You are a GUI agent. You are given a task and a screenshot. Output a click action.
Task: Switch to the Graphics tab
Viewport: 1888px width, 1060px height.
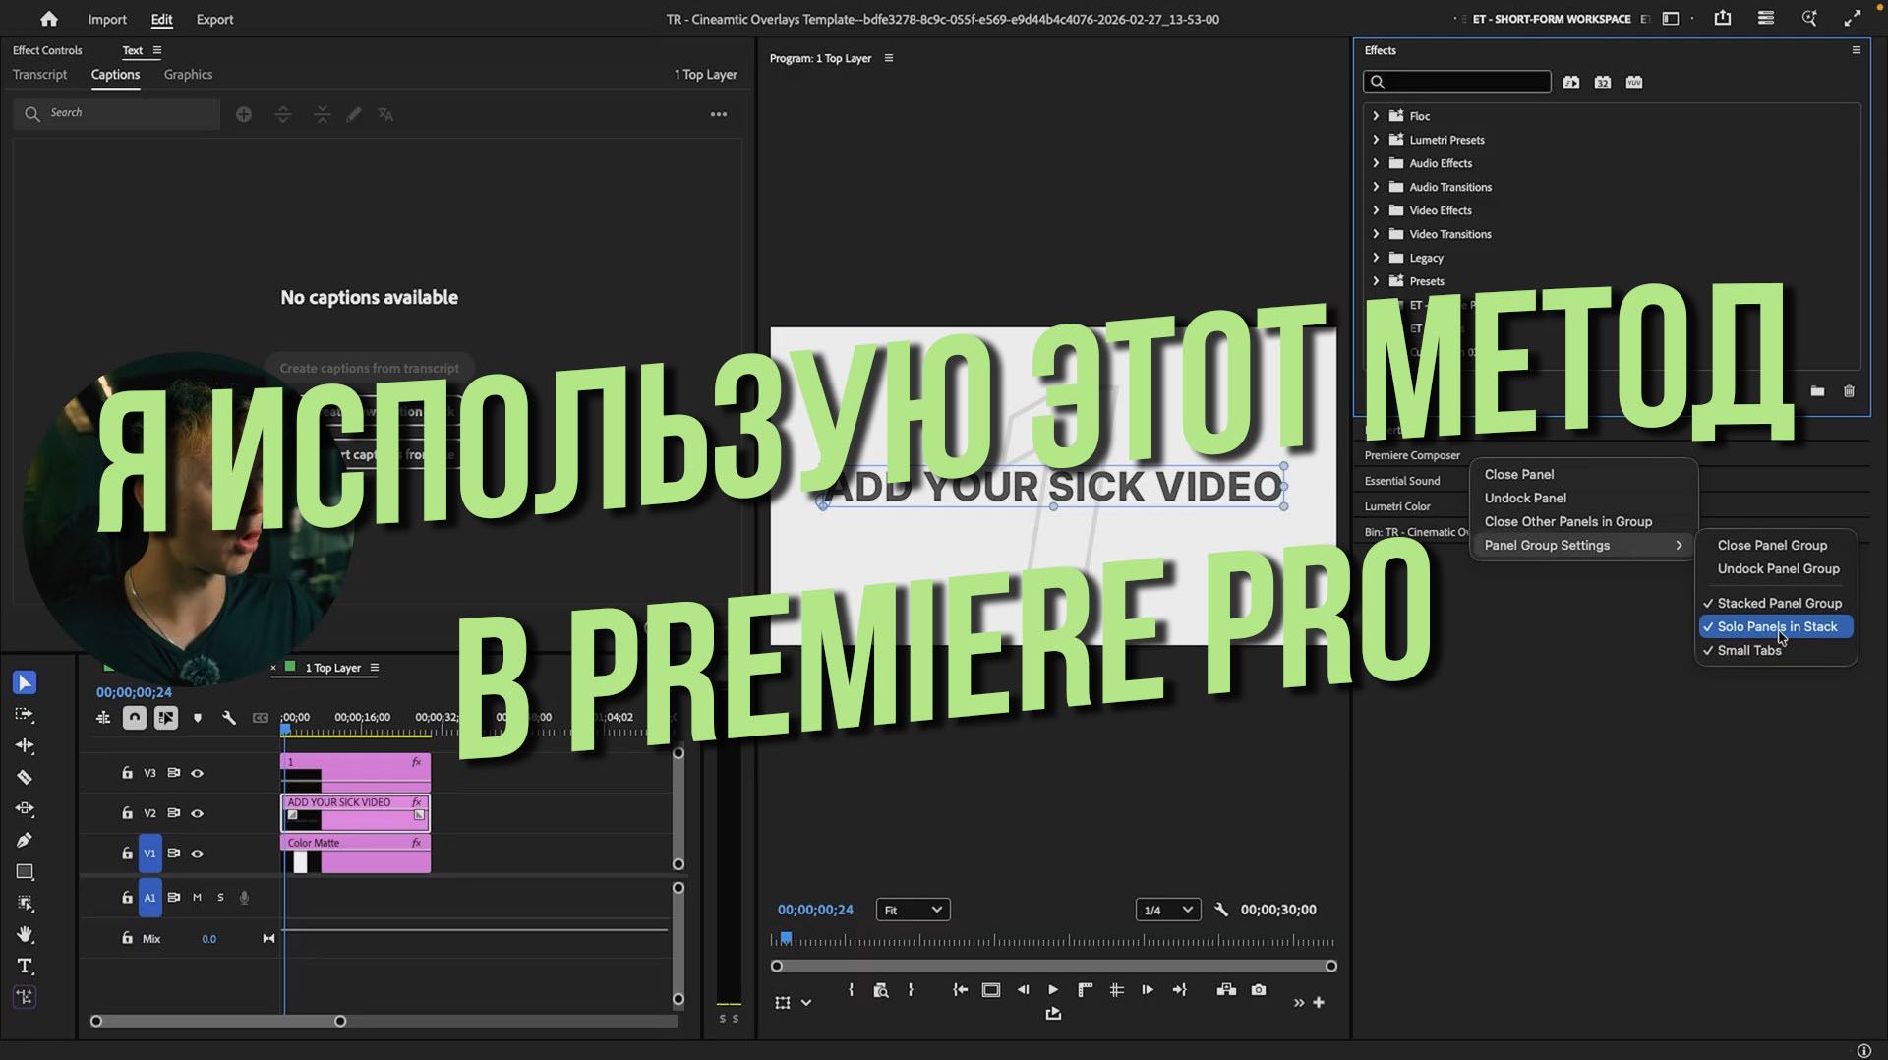pyautogui.click(x=187, y=74)
